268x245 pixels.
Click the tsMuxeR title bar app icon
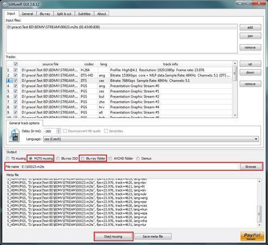coord(5,4)
